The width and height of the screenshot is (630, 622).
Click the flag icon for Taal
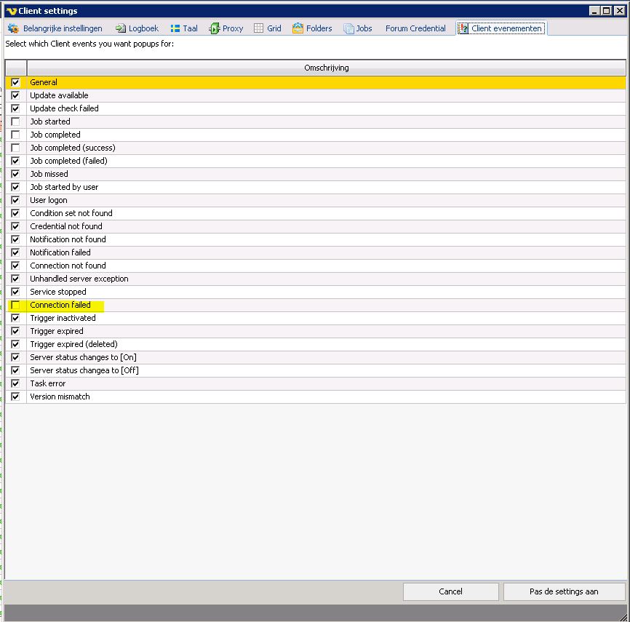tap(175, 28)
